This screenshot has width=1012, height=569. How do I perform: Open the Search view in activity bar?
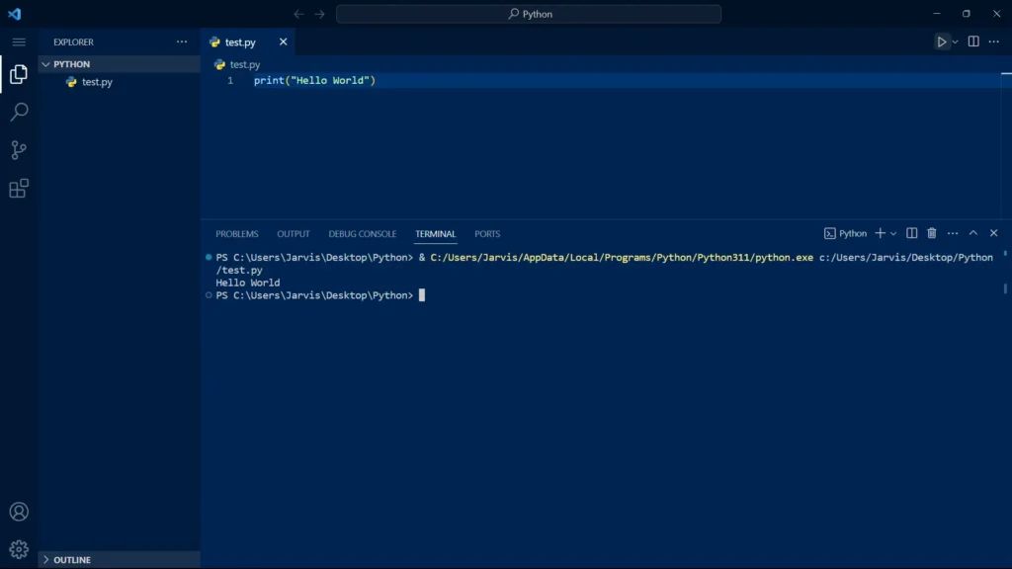(x=19, y=113)
